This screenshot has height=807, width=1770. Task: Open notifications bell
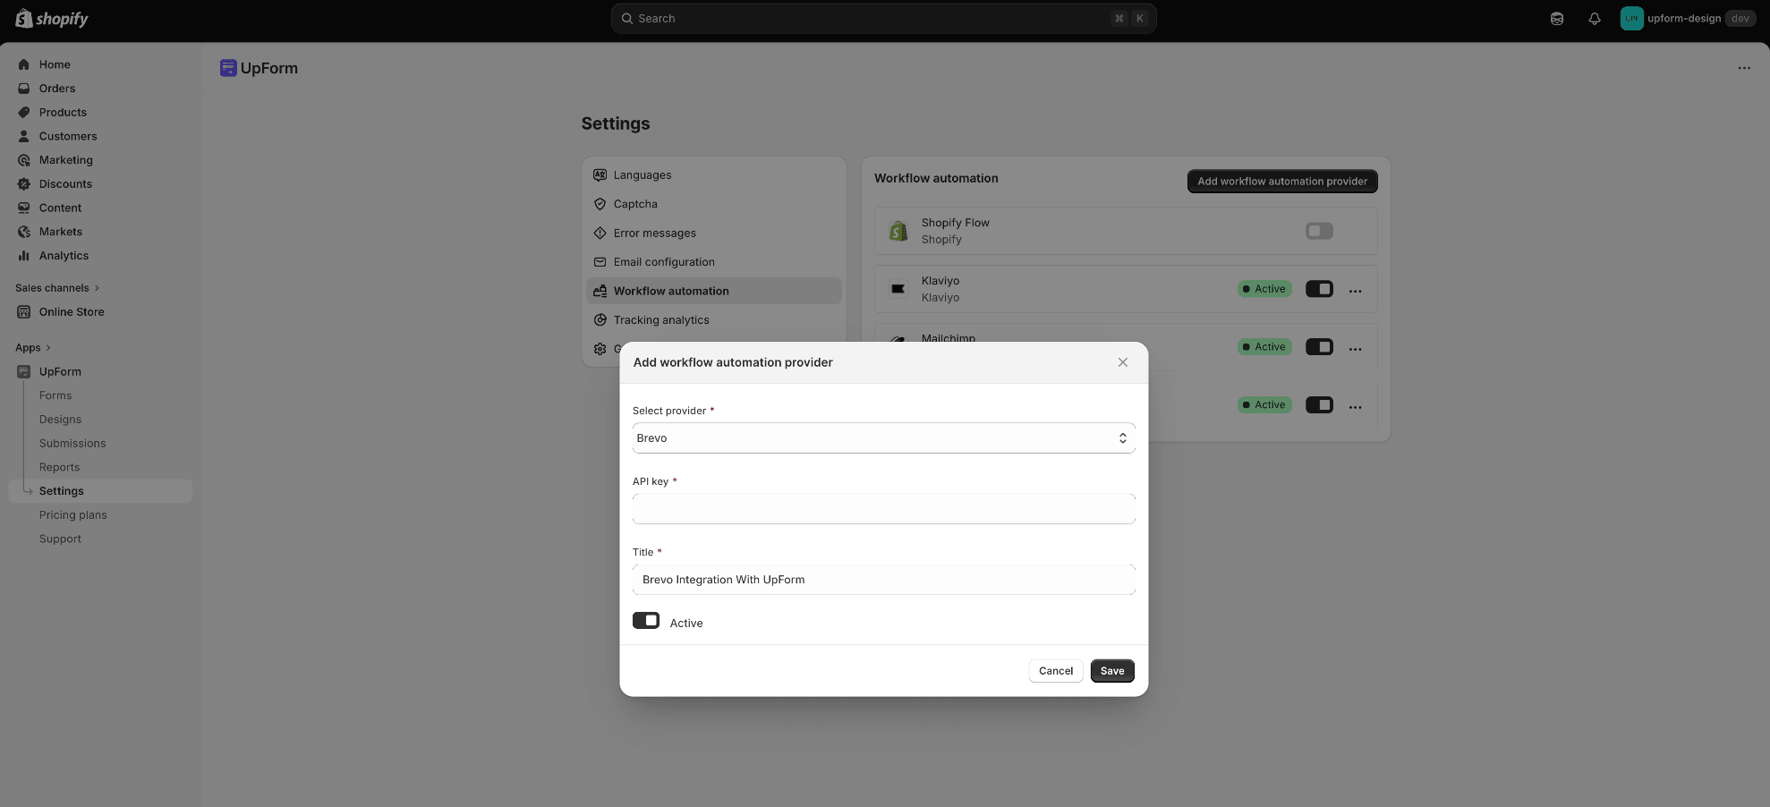click(1595, 19)
